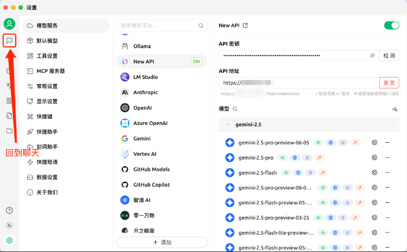
Task: Open the user avatar profile
Action: tap(9, 24)
